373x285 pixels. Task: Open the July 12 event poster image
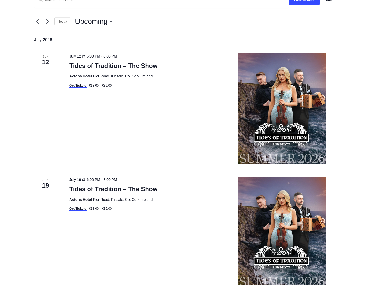click(282, 109)
